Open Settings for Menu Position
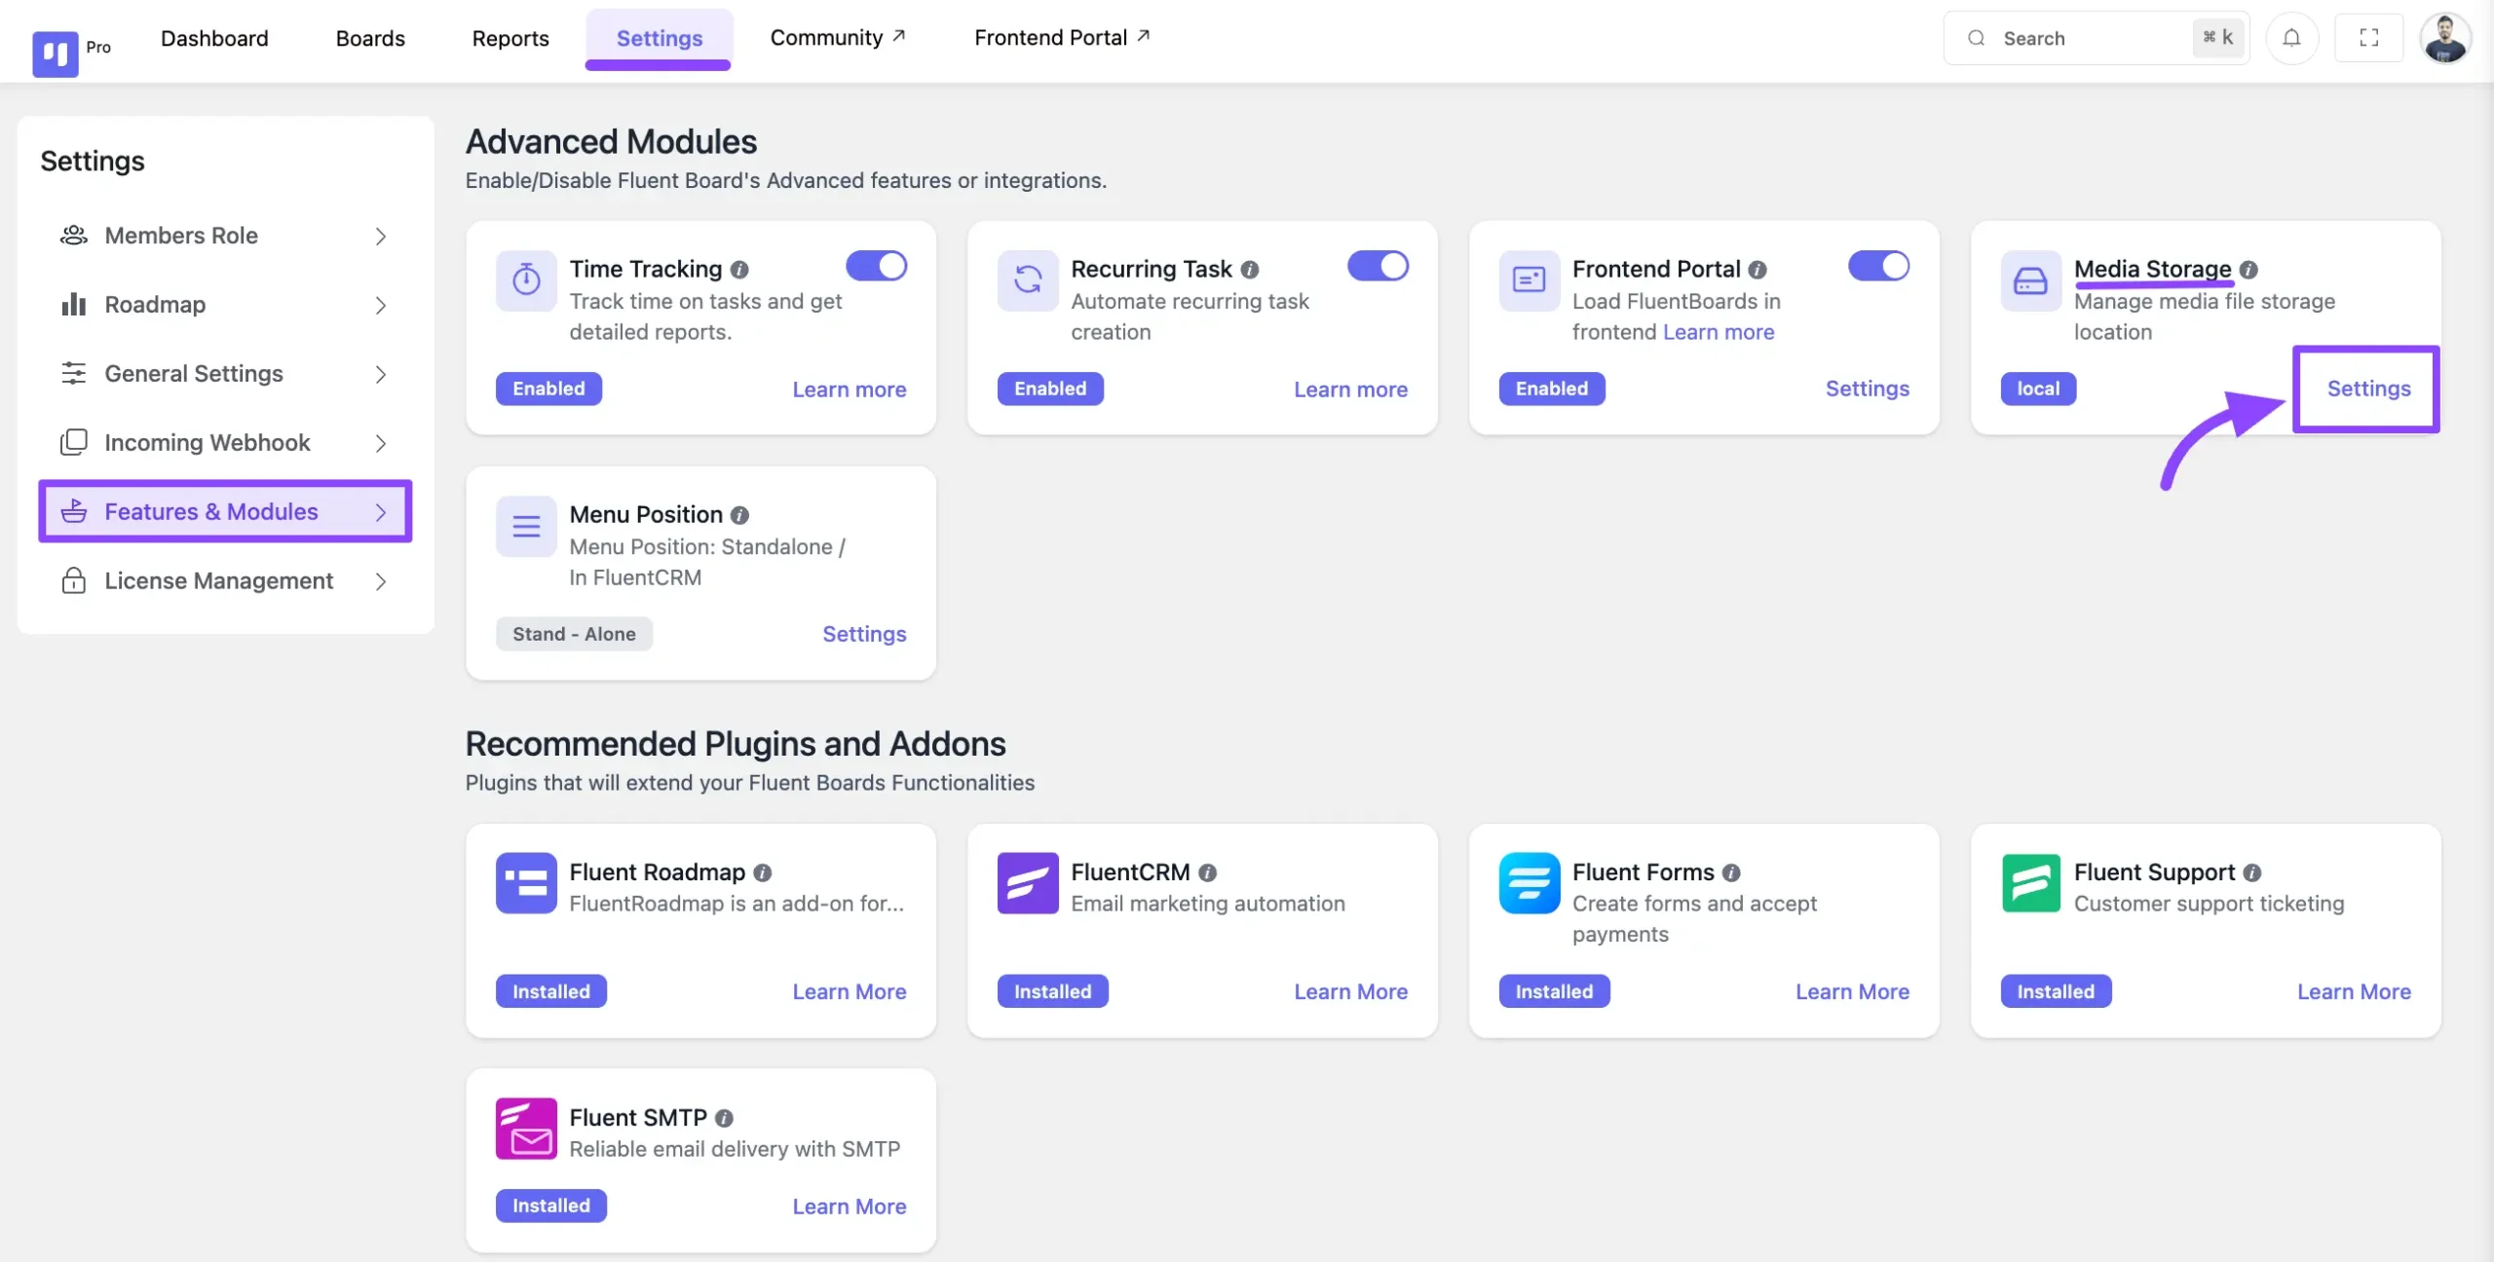The height and width of the screenshot is (1262, 2494). coord(864,634)
